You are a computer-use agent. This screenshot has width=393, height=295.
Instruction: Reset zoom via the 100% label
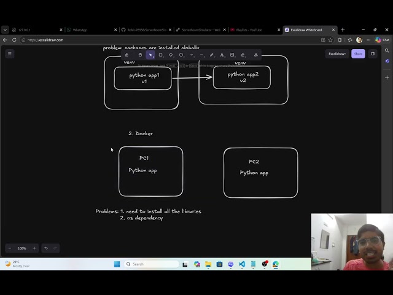[x=22, y=248]
